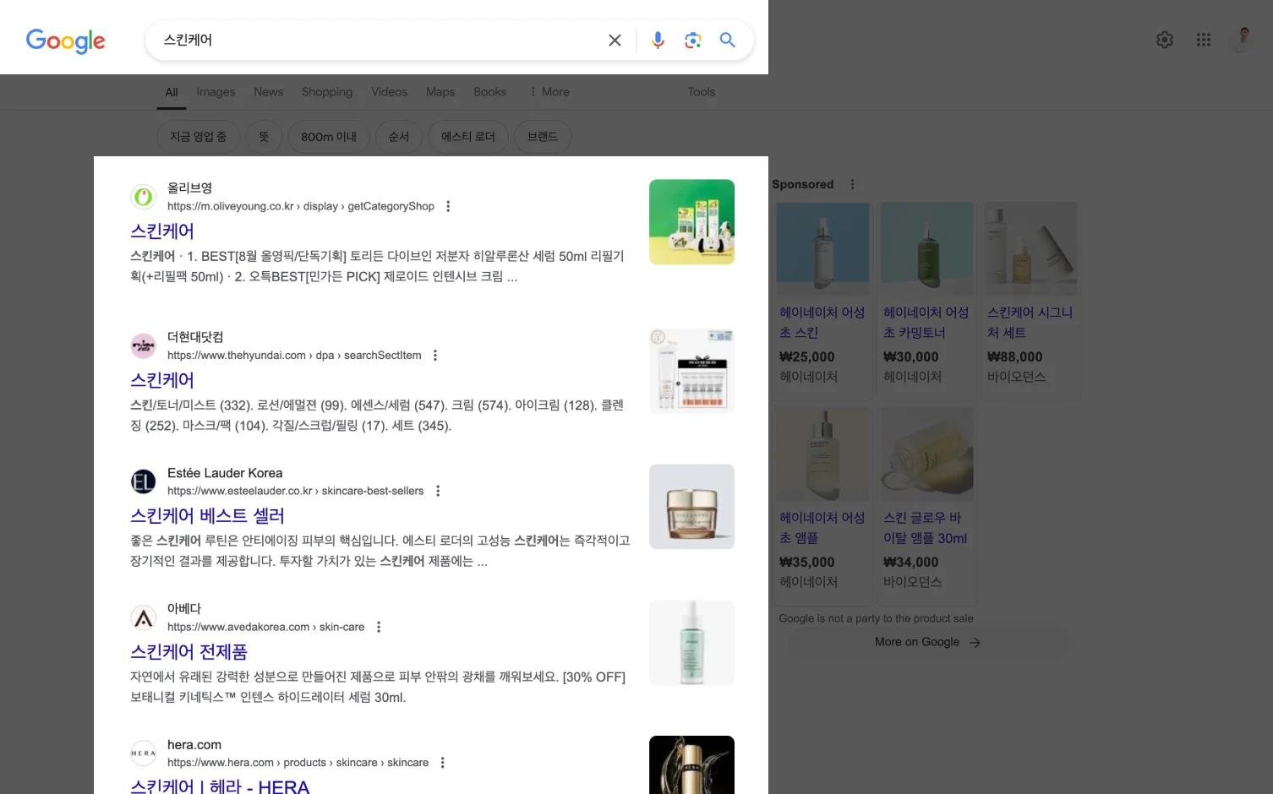Click the search magnifier icon
This screenshot has width=1273, height=794.
(727, 40)
